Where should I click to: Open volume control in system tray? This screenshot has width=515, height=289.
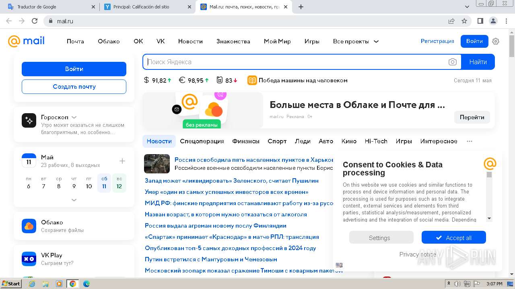[x=458, y=284]
